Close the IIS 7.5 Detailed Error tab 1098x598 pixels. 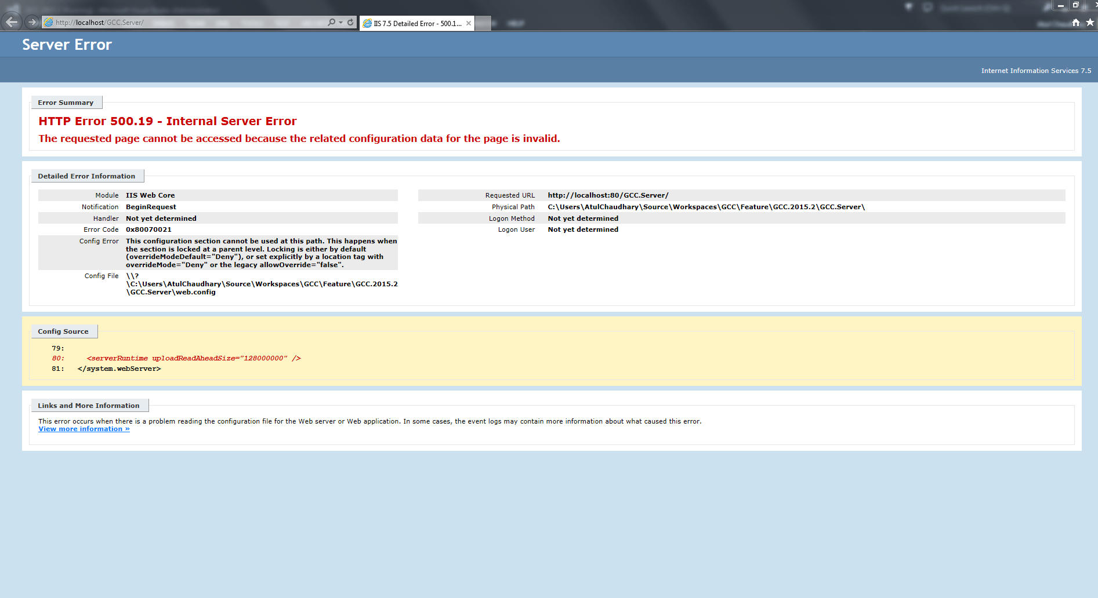click(x=469, y=24)
